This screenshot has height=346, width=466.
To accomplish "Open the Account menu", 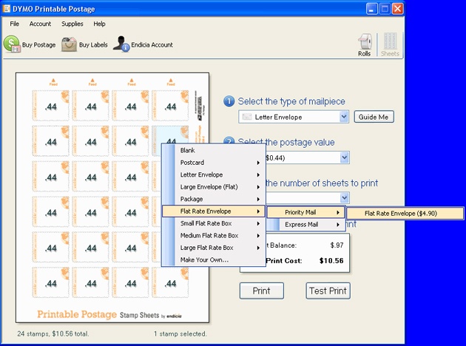I will pyautogui.click(x=40, y=24).
